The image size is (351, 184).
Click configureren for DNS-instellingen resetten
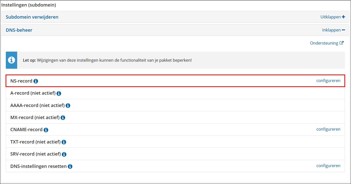[x=328, y=166]
